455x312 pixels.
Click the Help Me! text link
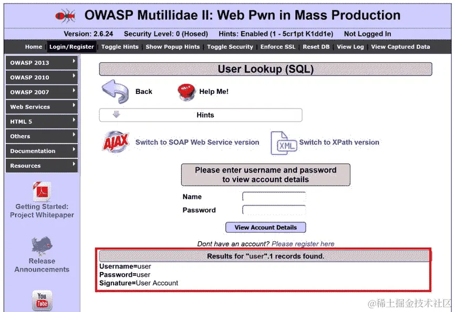point(214,92)
